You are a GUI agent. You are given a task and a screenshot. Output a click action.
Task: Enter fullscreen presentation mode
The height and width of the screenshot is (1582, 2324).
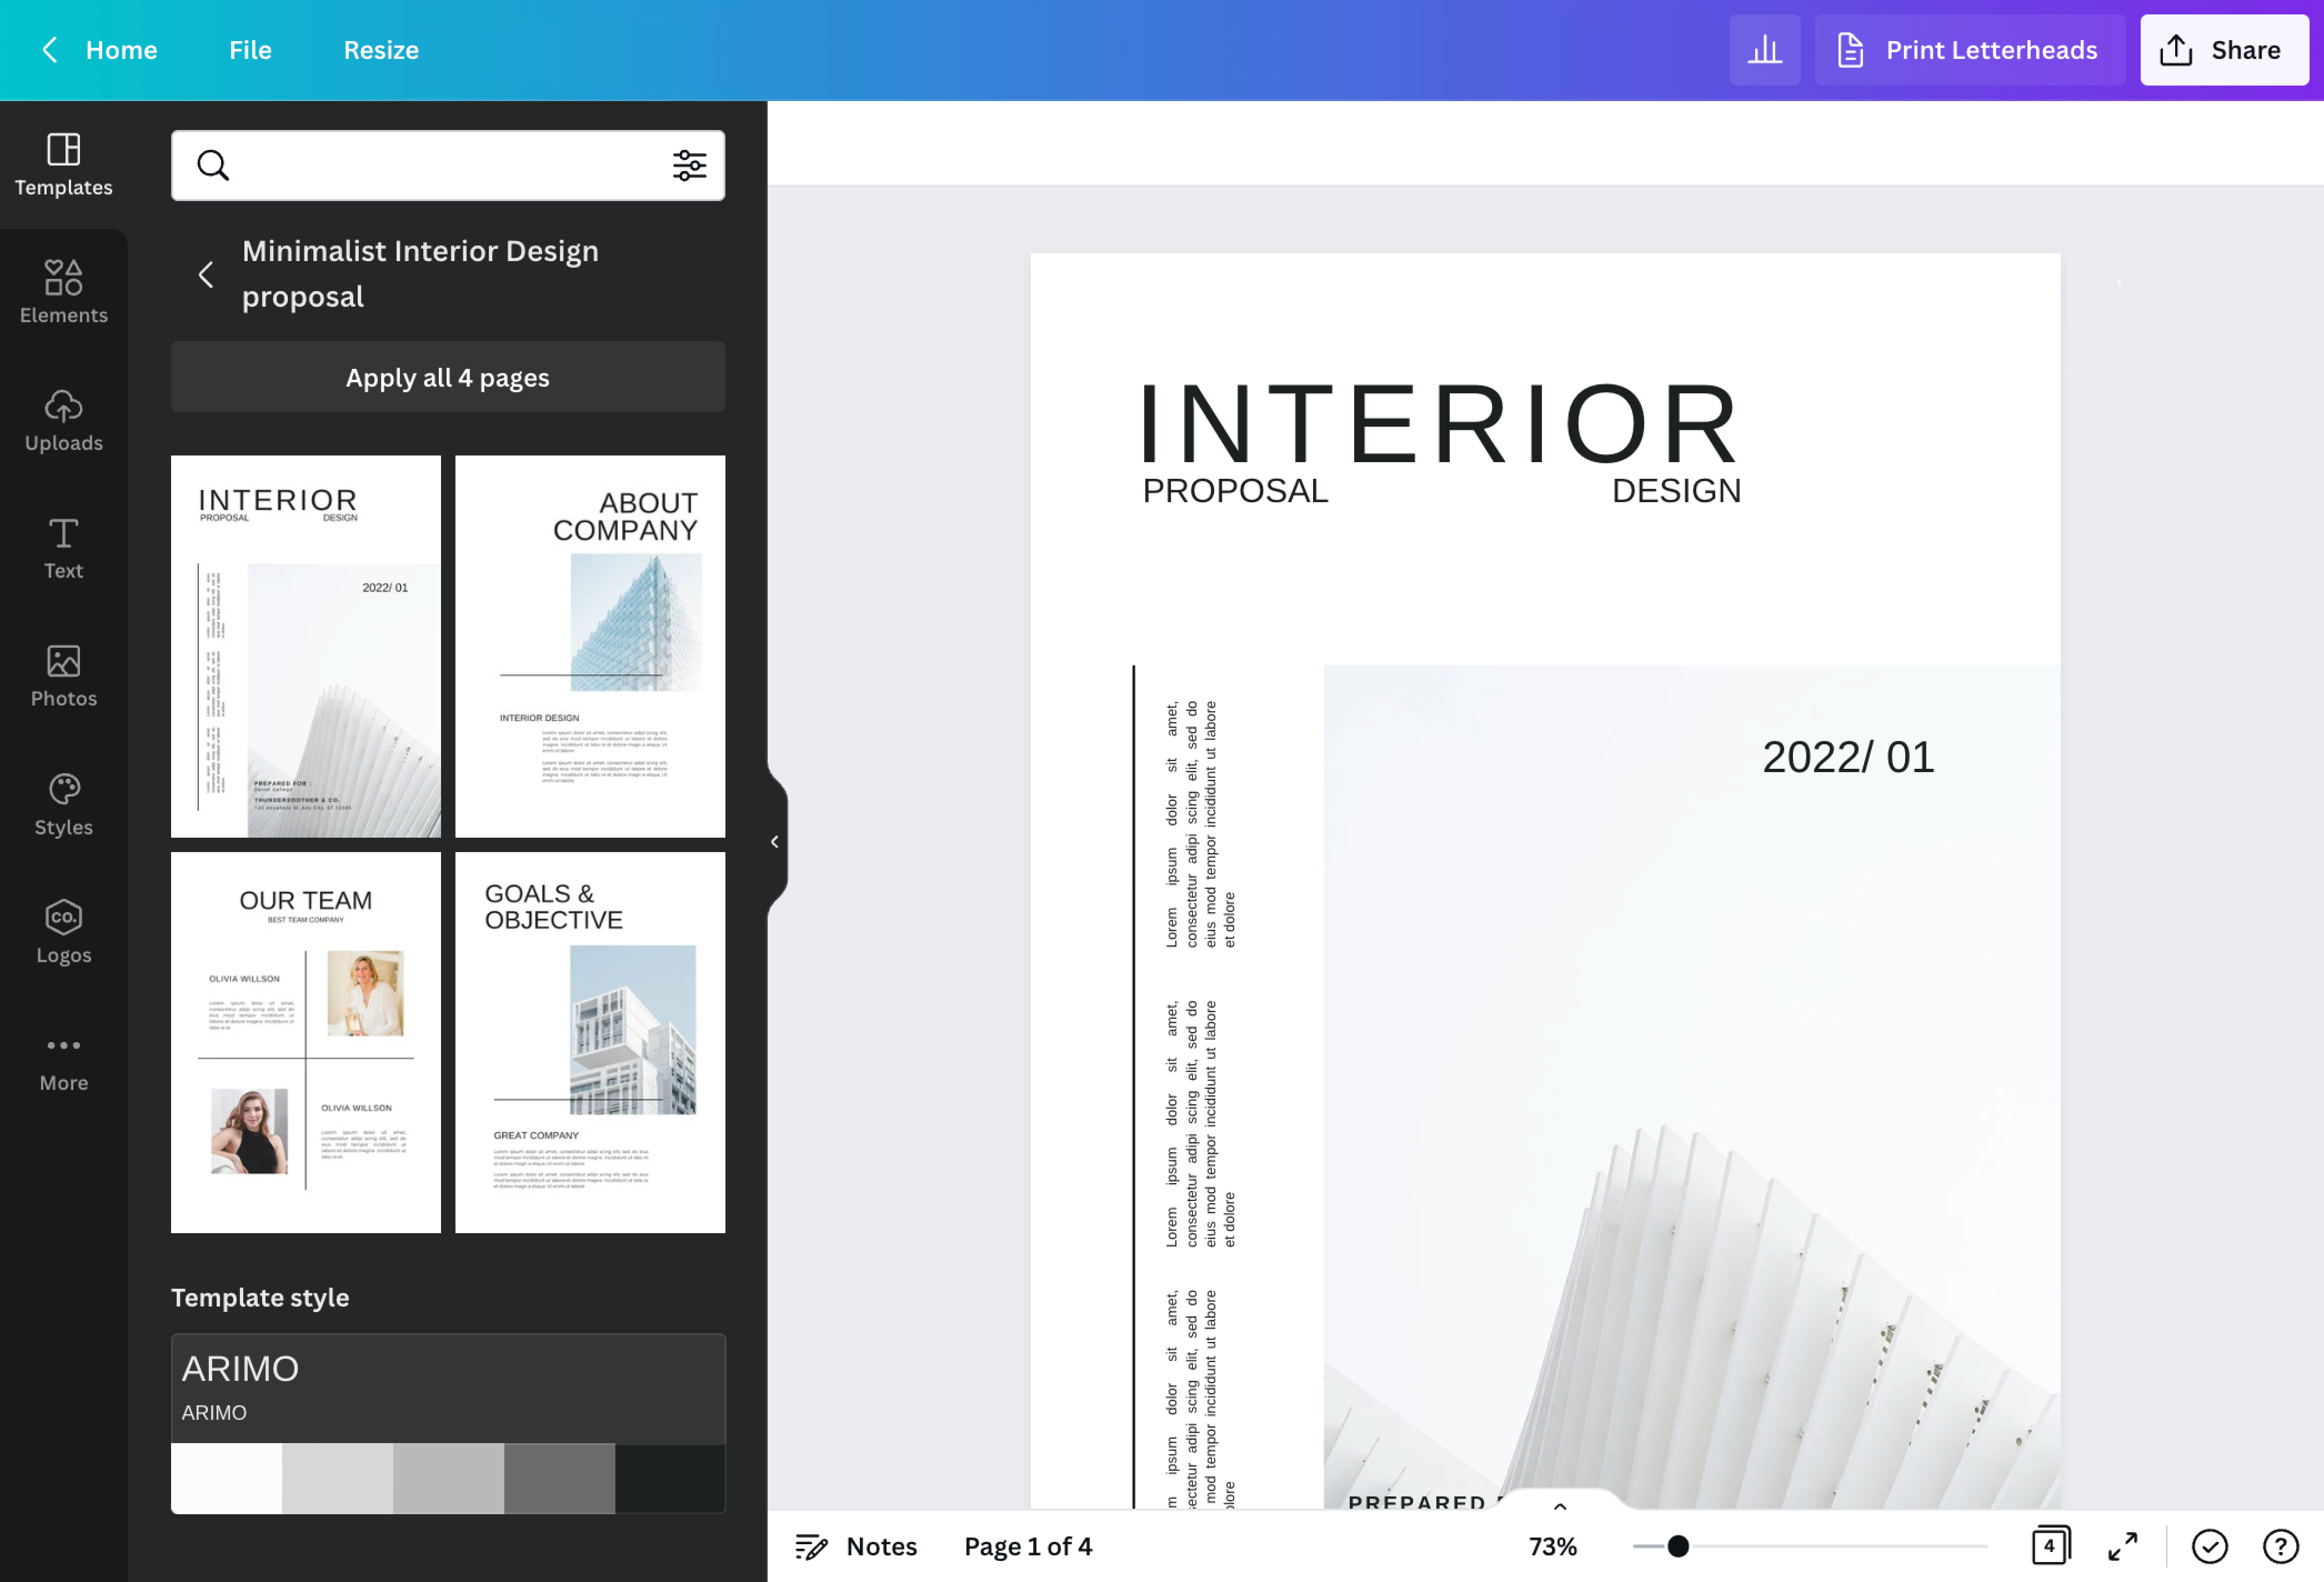tap(2122, 1546)
